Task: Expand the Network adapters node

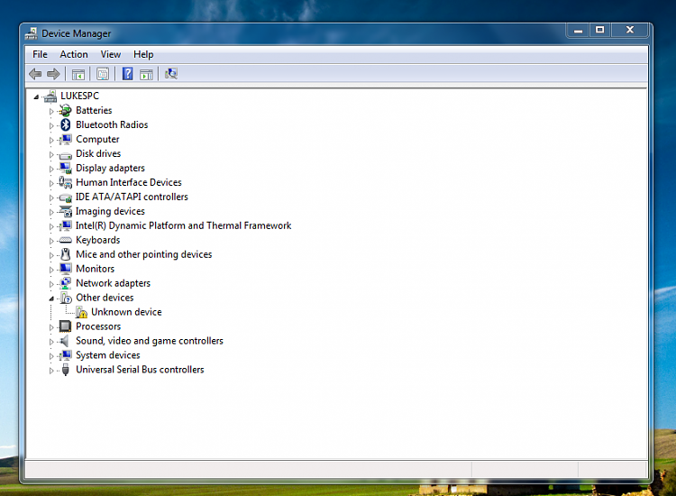Action: (51, 284)
